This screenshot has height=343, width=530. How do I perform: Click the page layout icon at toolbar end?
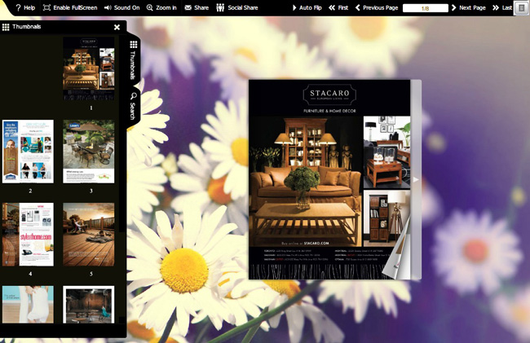(521, 8)
